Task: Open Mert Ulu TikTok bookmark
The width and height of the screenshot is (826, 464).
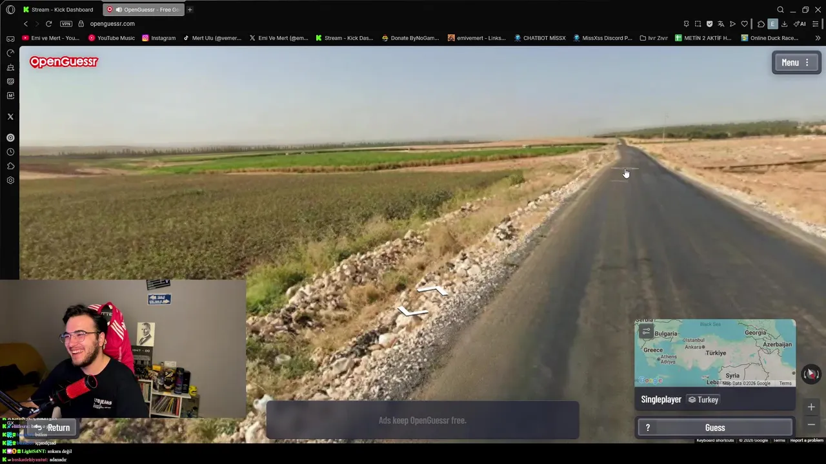Action: (212, 38)
